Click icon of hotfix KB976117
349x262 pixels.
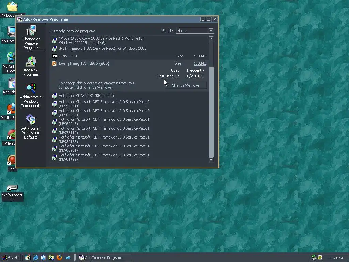pos(55,131)
